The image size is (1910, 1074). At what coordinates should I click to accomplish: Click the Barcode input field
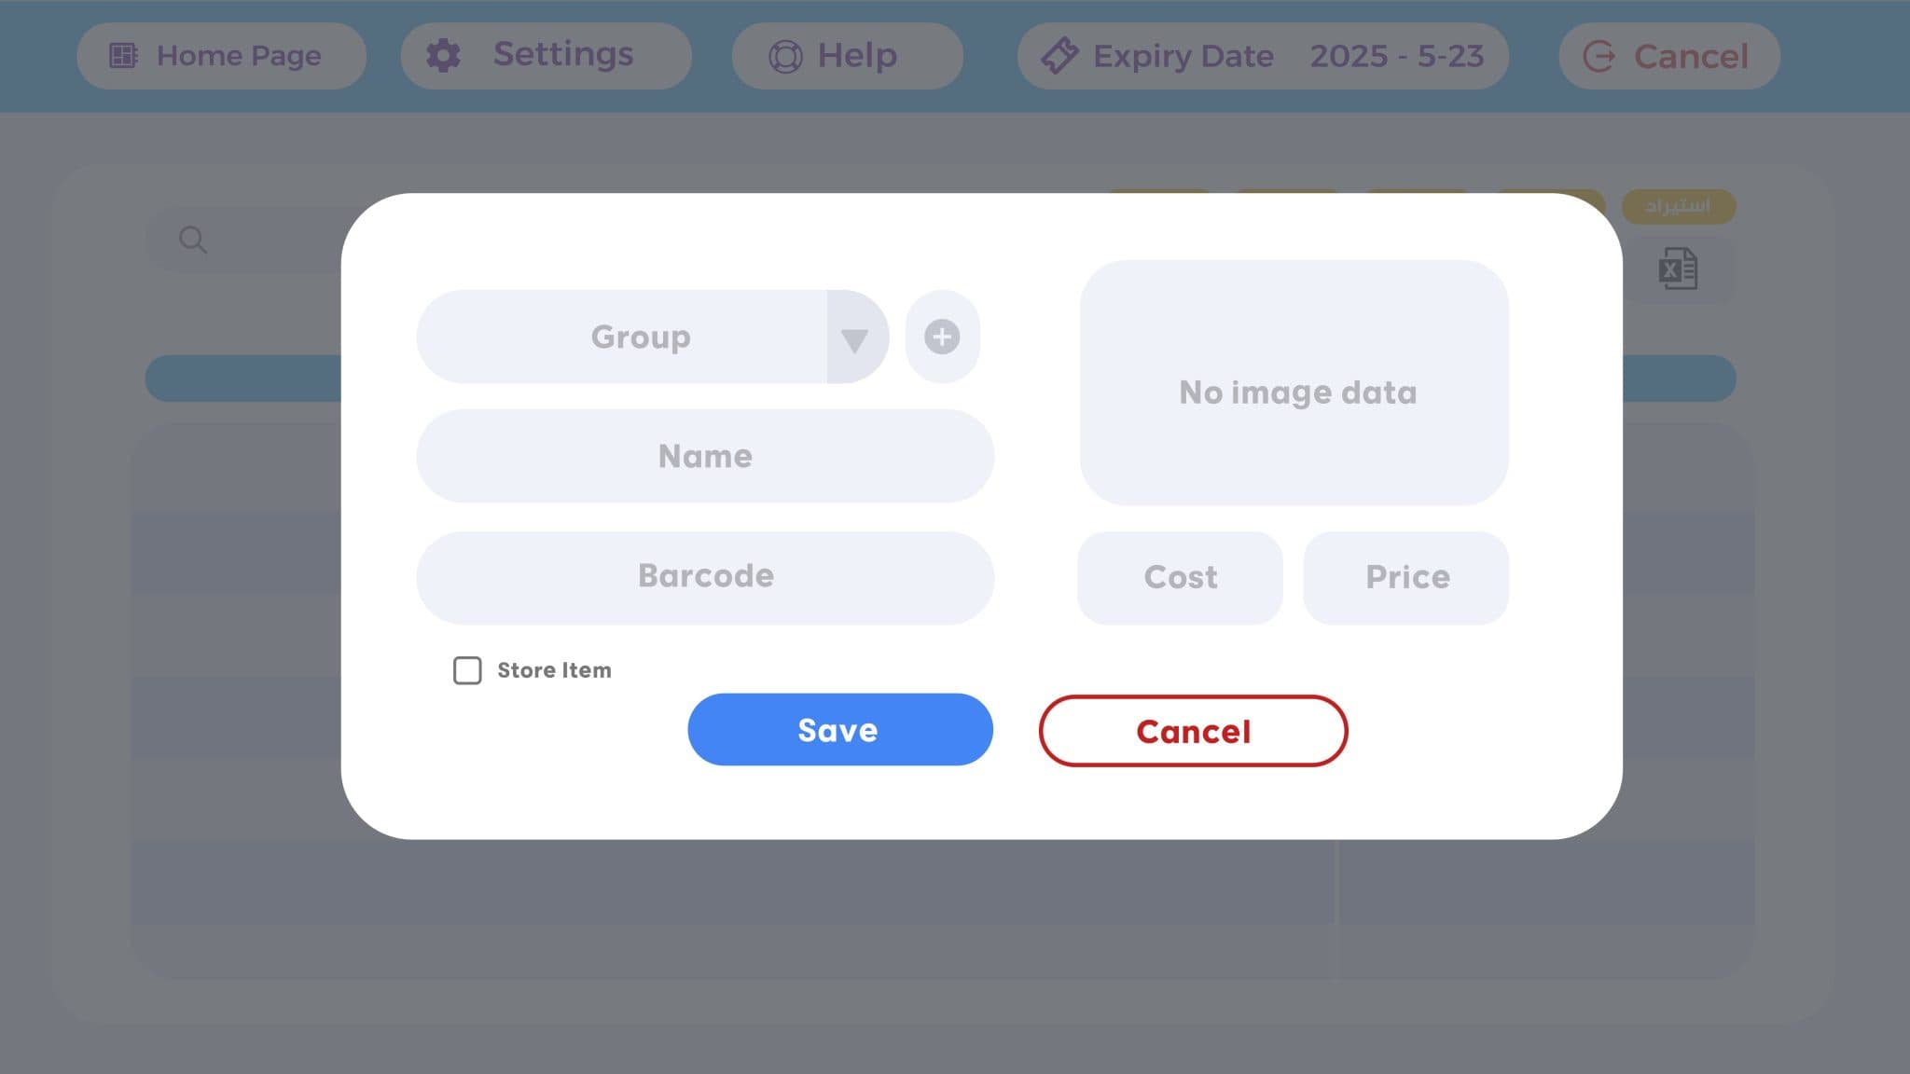click(x=705, y=577)
